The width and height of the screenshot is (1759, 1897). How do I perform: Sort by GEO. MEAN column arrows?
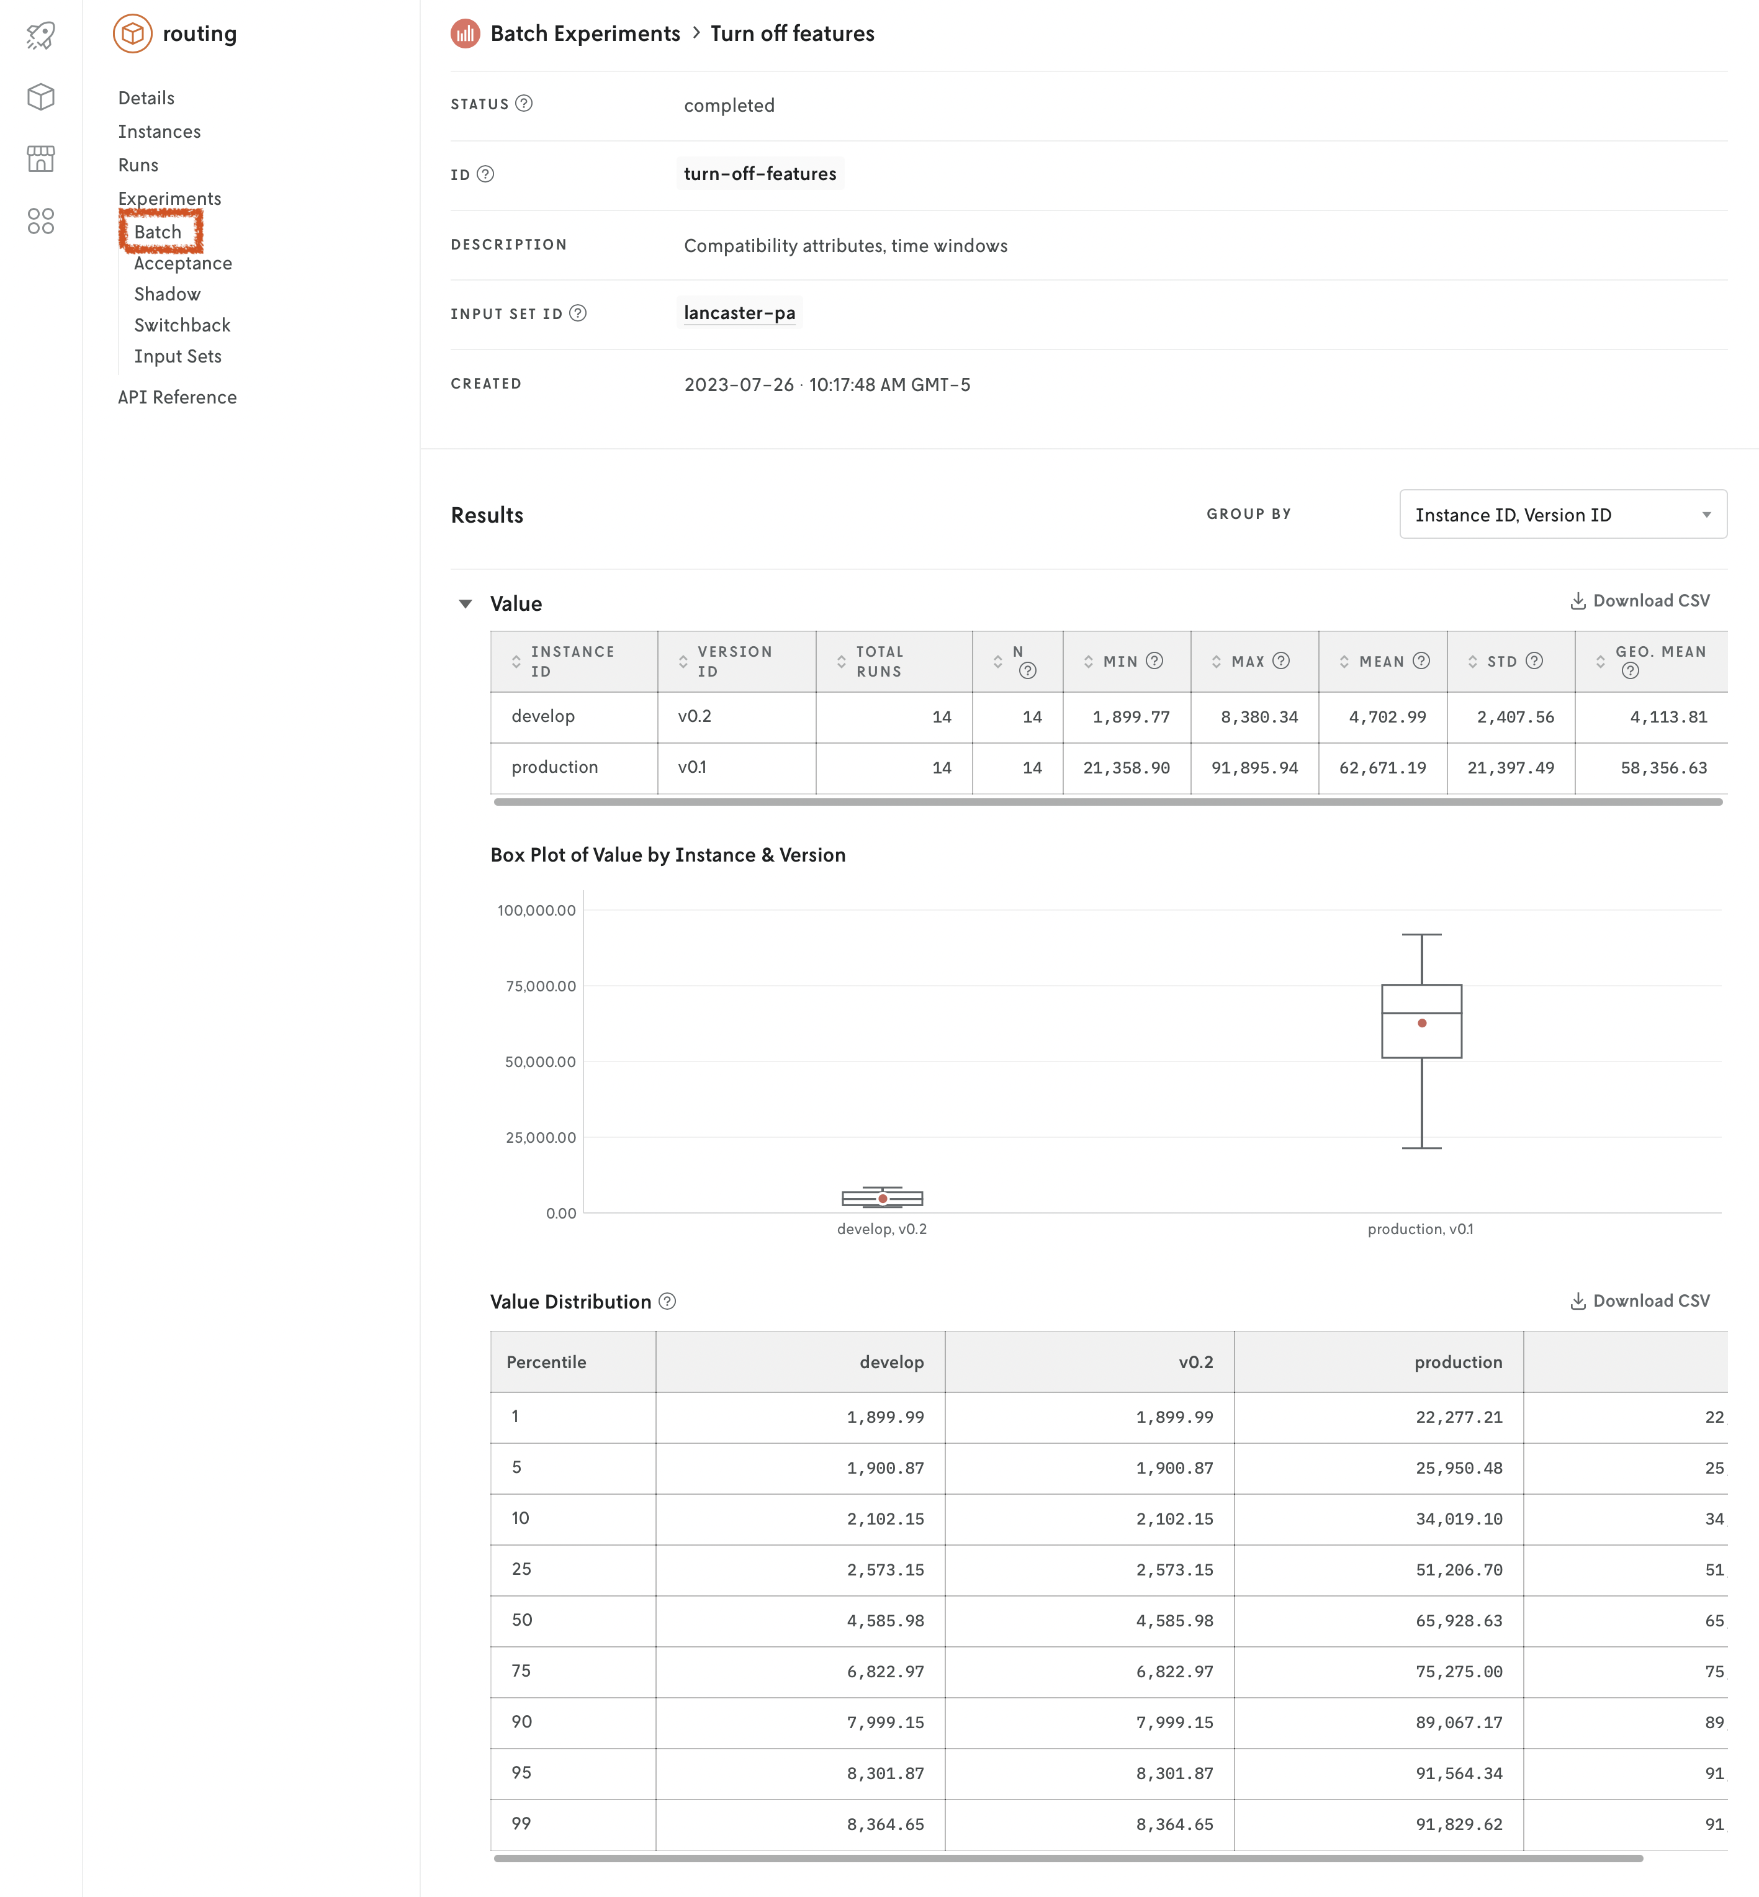(x=1600, y=660)
